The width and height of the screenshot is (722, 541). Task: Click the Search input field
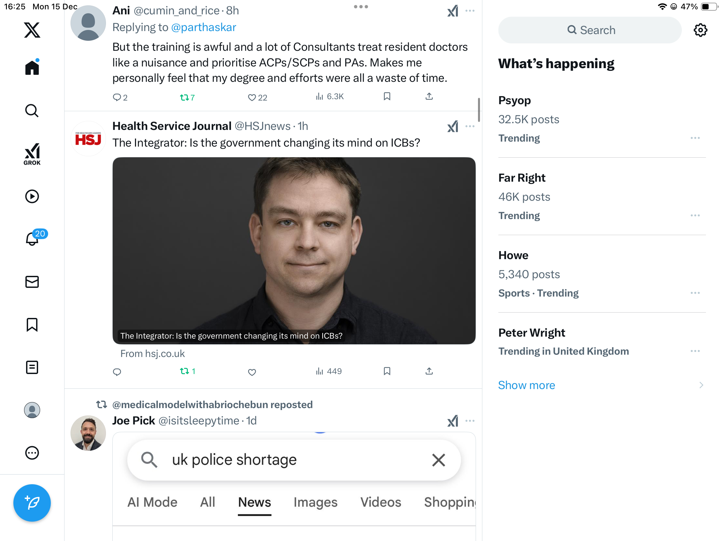590,30
